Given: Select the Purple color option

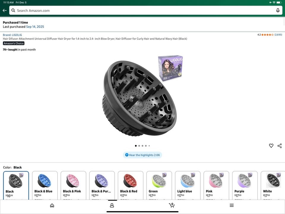Looking at the screenshot, I should coord(245,185).
